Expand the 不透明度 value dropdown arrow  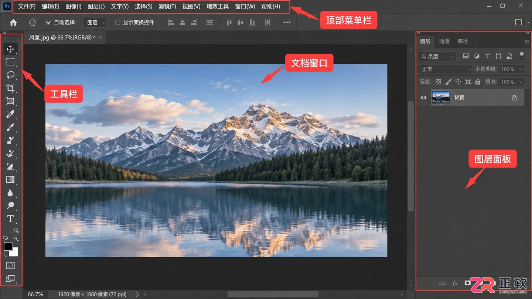(x=521, y=69)
